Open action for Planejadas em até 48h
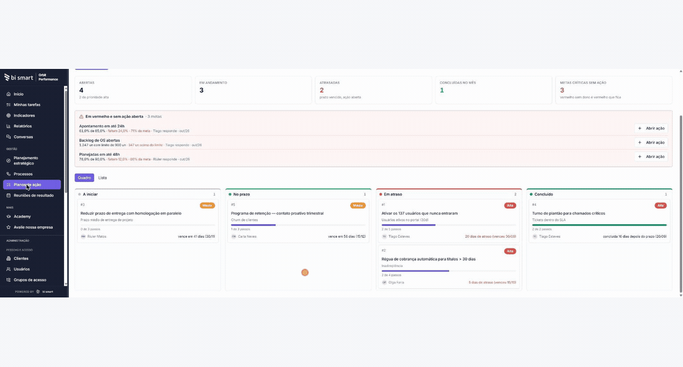Viewport: 683px width, 367px height. click(651, 156)
